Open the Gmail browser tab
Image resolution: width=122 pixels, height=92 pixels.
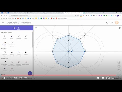(5, 13)
